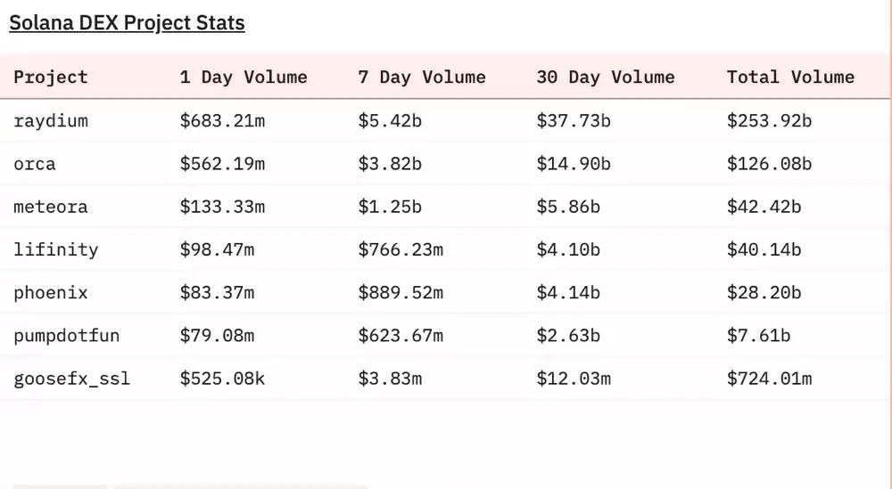Select the orca project name
892x489 pixels.
[35, 164]
